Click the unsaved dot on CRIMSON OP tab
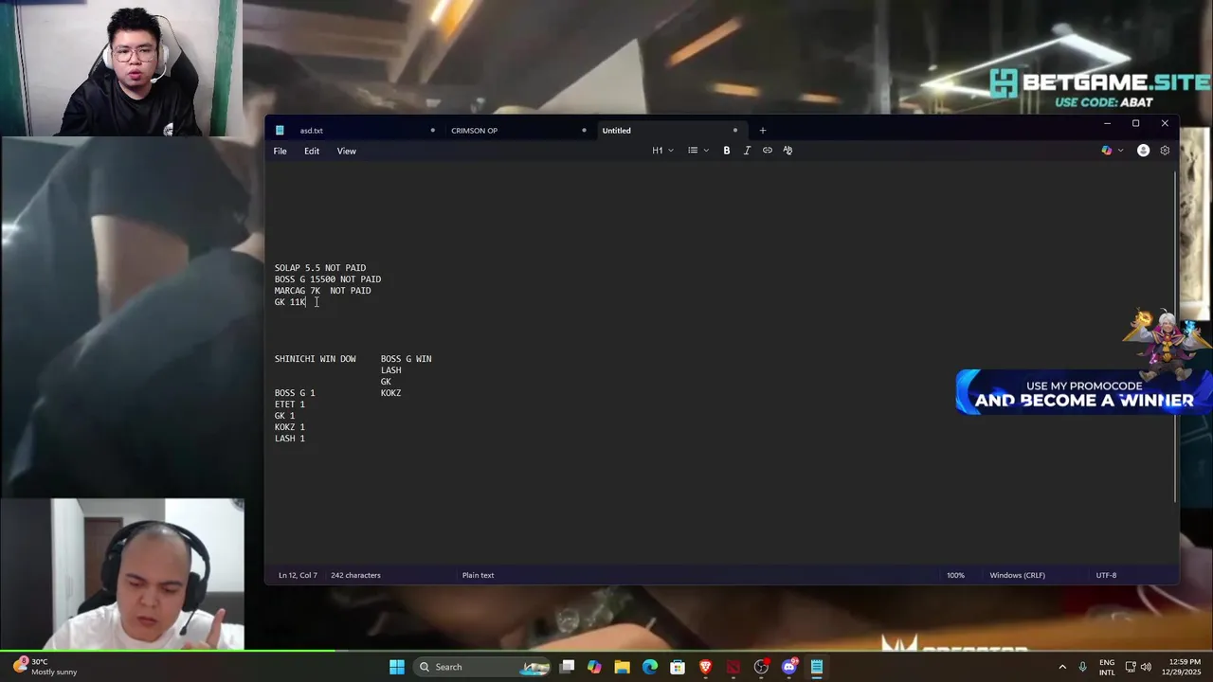This screenshot has width=1213, height=682. click(x=584, y=131)
